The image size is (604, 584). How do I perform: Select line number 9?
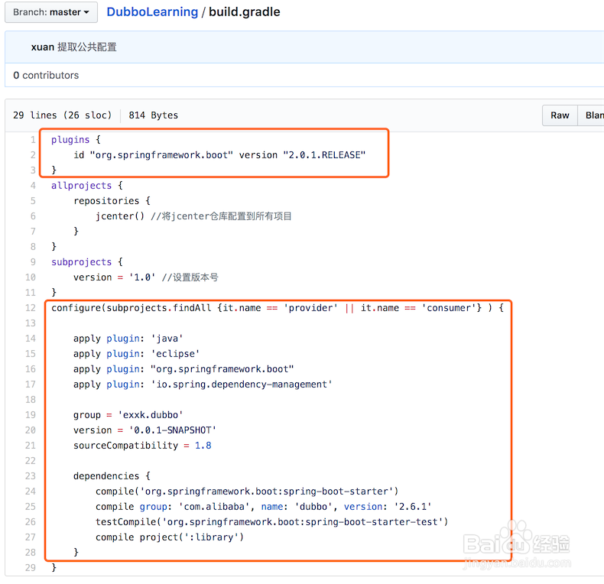(x=33, y=262)
